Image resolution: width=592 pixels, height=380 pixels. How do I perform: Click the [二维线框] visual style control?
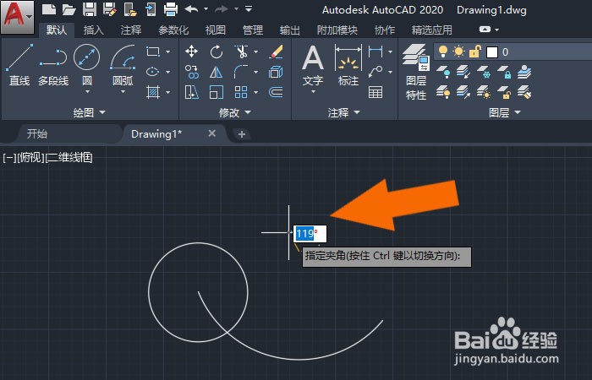tap(69, 157)
